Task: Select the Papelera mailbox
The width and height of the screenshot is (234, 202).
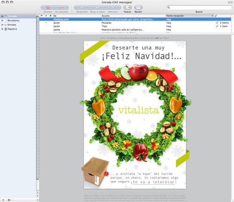Action: tap(18, 29)
